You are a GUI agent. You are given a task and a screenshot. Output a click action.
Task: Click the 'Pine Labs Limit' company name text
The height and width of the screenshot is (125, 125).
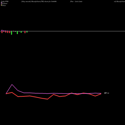[76, 1]
